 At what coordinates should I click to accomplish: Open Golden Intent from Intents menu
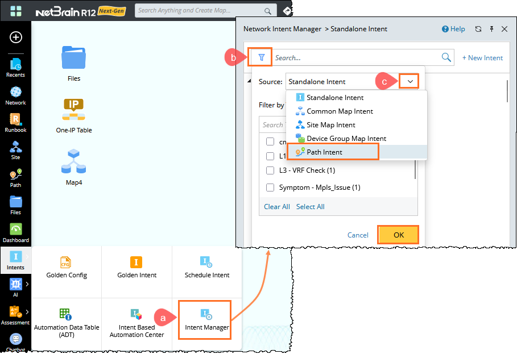(137, 268)
